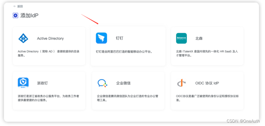This screenshot has height=126, width=265.
Task: Click the 添加IdP page heading
Action: pos(29,16)
